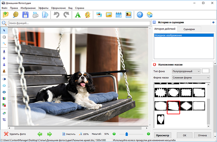Select the brush stroke mask thumbnail
The width and height of the screenshot is (217, 142).
point(173,106)
